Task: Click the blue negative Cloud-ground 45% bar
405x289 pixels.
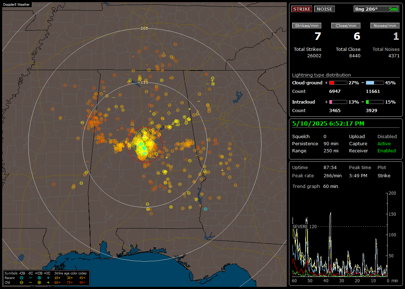Action: [375, 83]
